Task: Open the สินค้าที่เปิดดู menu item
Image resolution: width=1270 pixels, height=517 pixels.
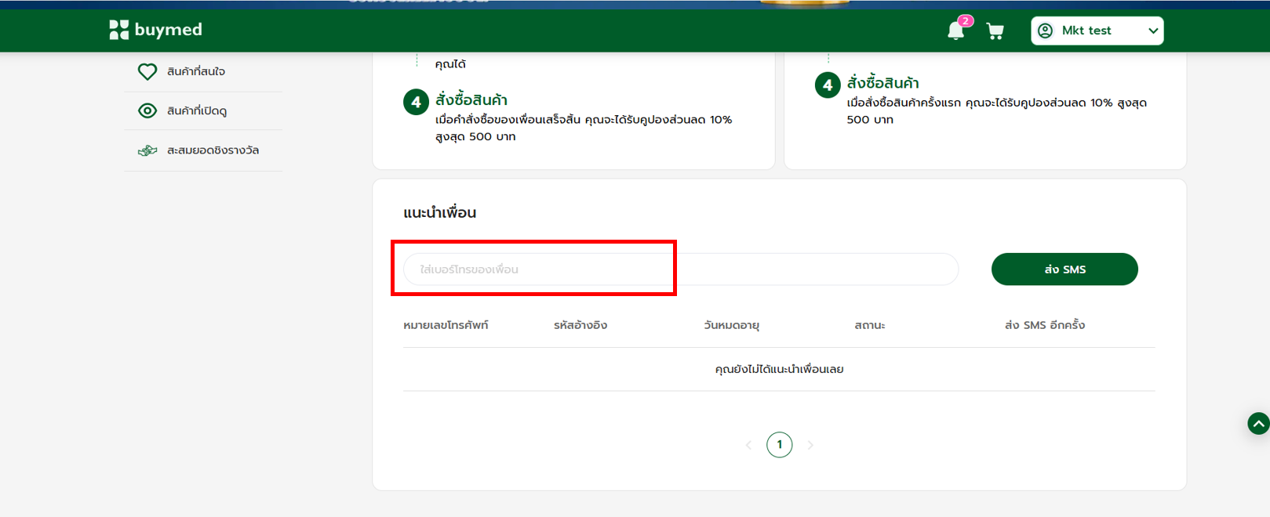Action: pyautogui.click(x=197, y=111)
